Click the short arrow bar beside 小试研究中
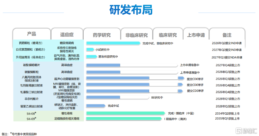 pyautogui.click(x=90, y=49)
